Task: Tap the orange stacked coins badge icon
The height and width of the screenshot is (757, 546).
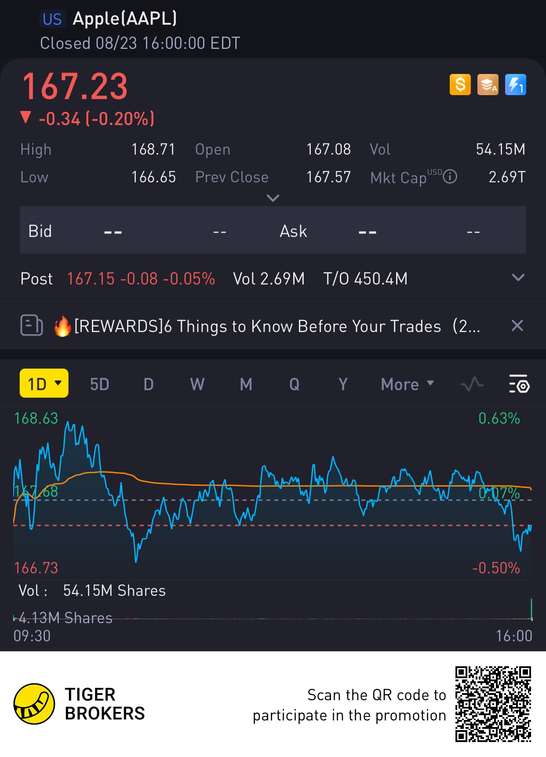Action: [x=488, y=85]
